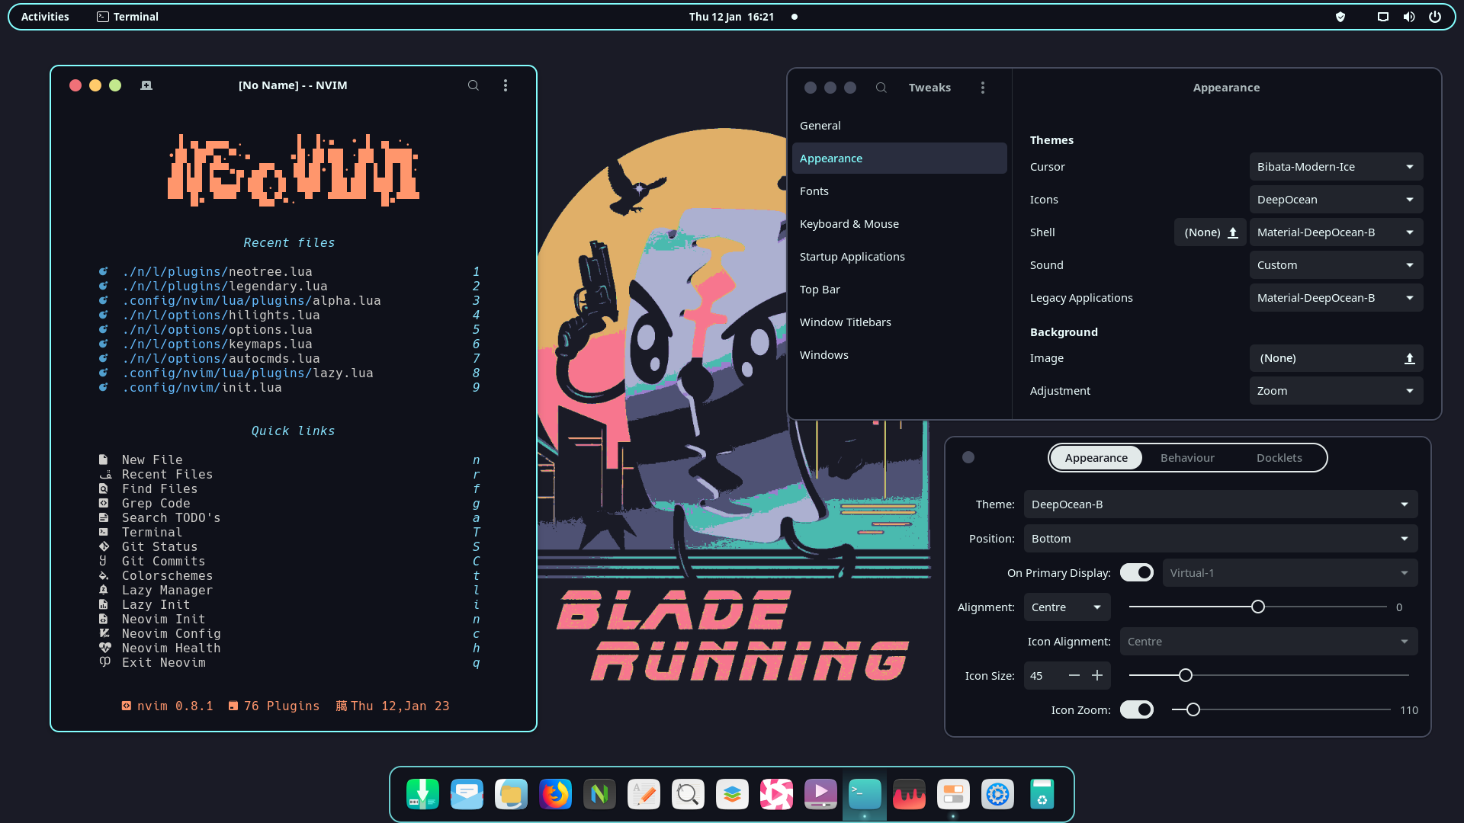Toggle the Icon Zoom switch
The width and height of the screenshot is (1464, 823).
[1137, 709]
